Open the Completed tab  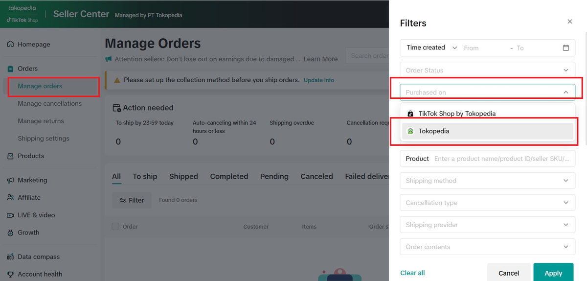[x=229, y=177]
